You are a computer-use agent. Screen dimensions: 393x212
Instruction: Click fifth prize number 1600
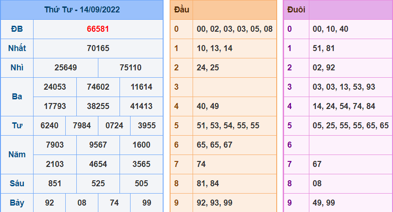tap(142, 145)
